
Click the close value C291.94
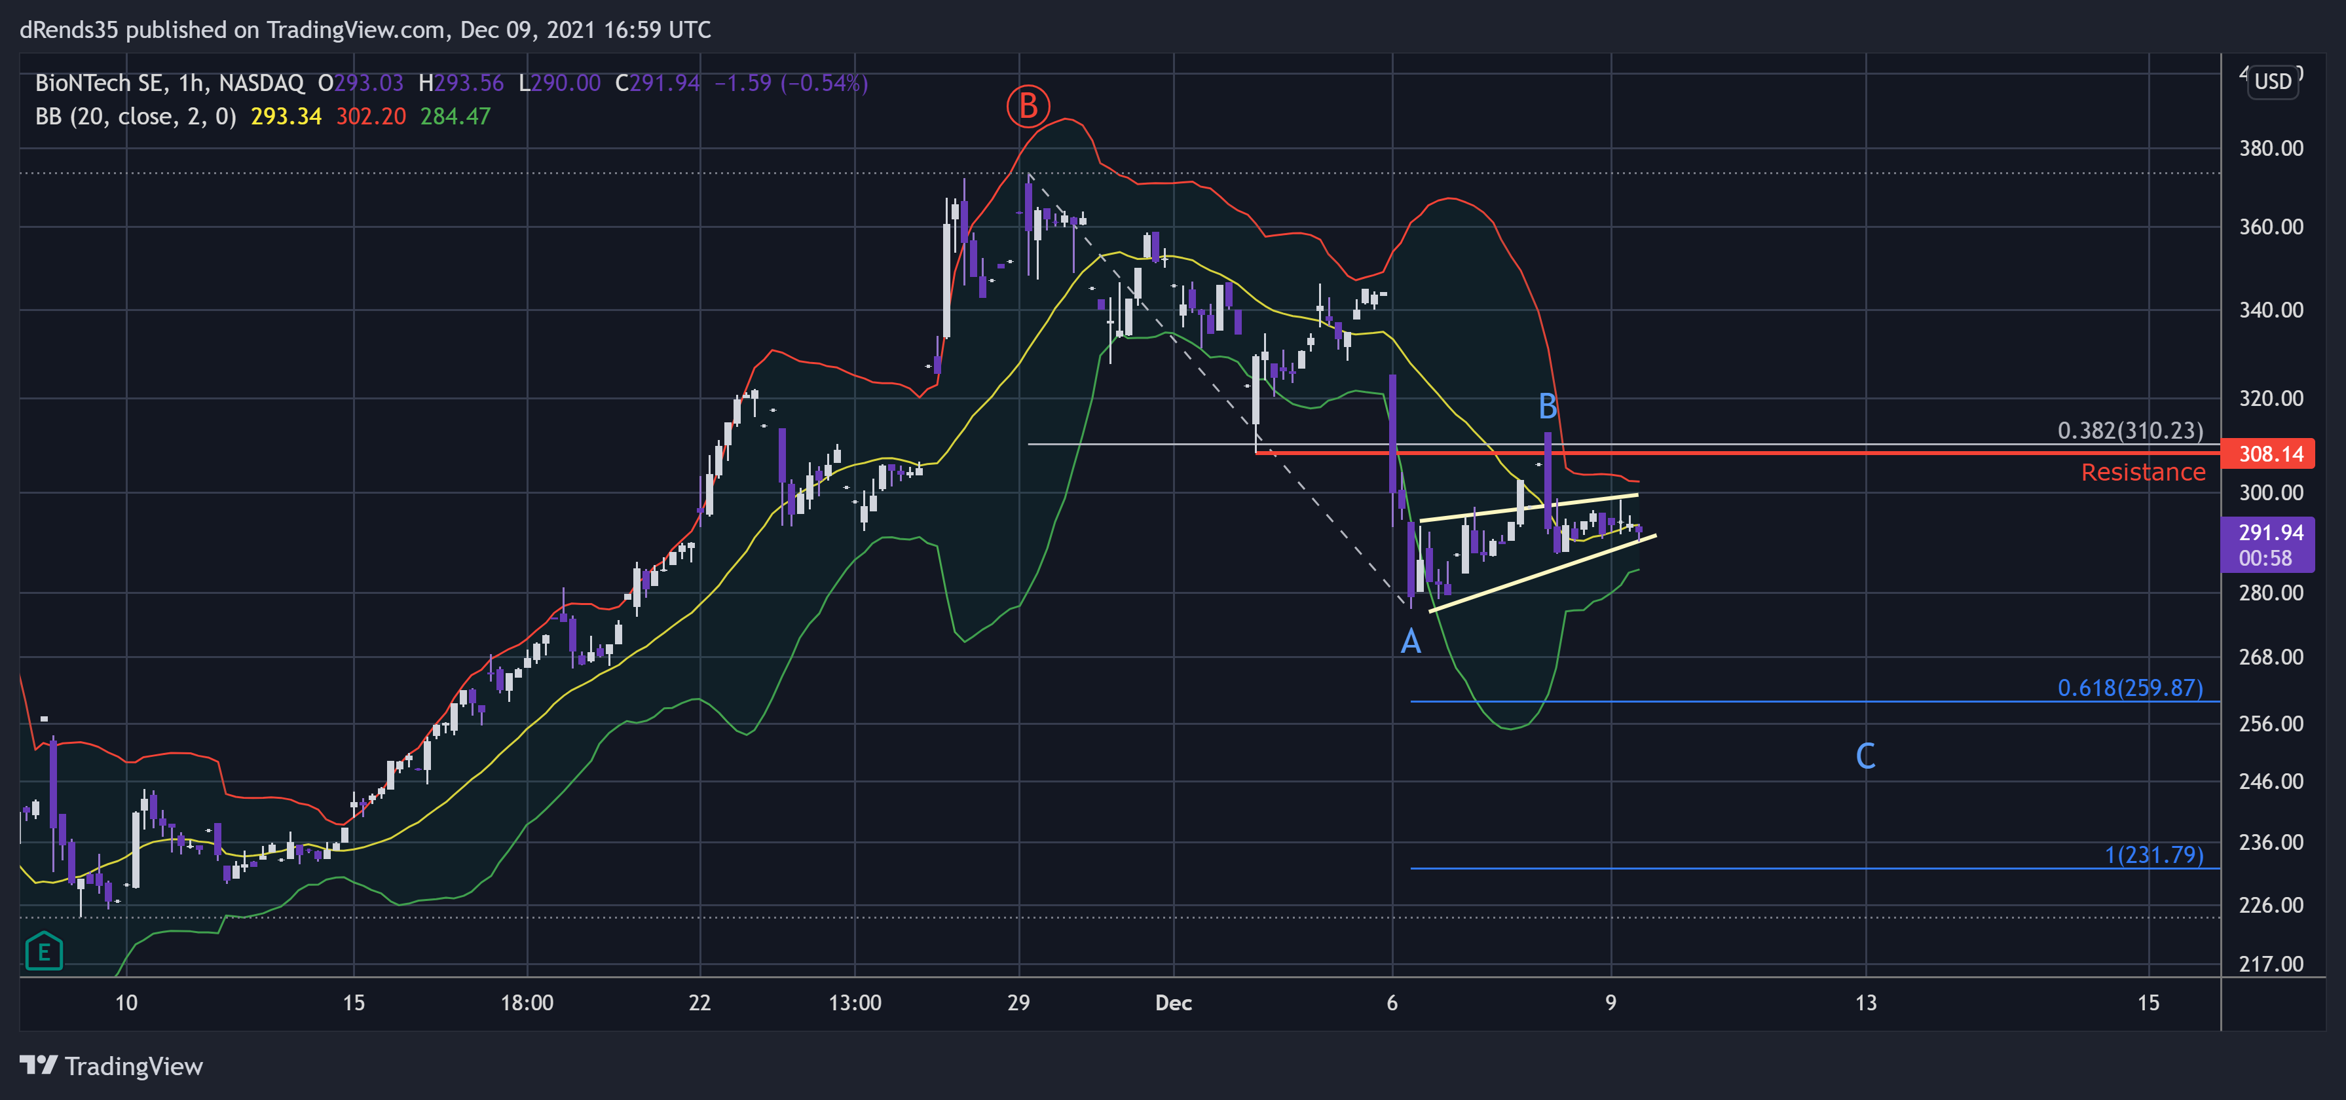point(657,83)
